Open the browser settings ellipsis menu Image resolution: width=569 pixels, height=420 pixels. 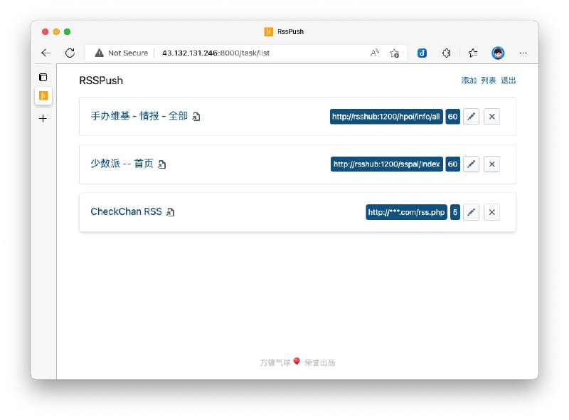[523, 53]
